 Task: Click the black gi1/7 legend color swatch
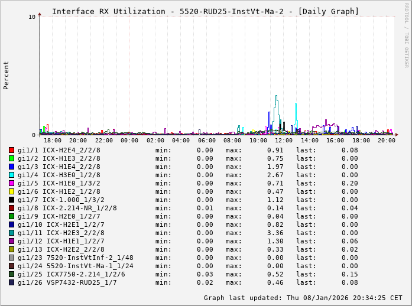point(11,200)
